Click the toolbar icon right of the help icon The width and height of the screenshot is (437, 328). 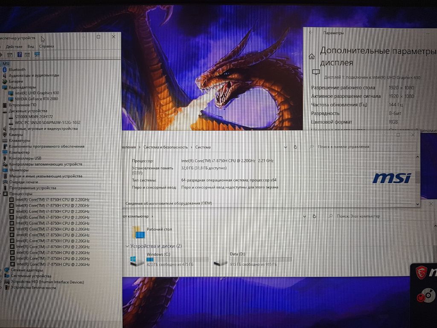tap(27, 55)
